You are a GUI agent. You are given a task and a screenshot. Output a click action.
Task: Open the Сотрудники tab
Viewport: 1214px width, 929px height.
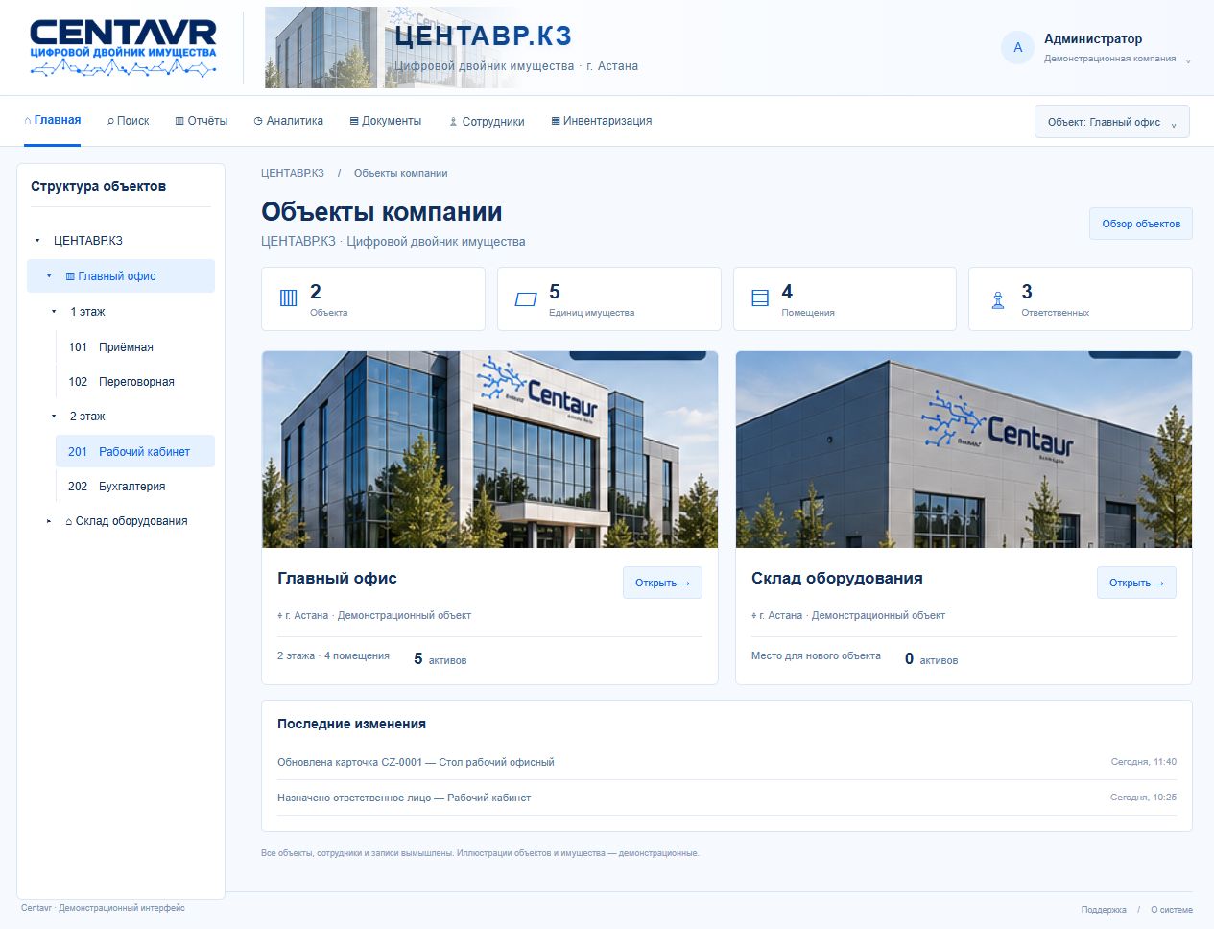[487, 122]
